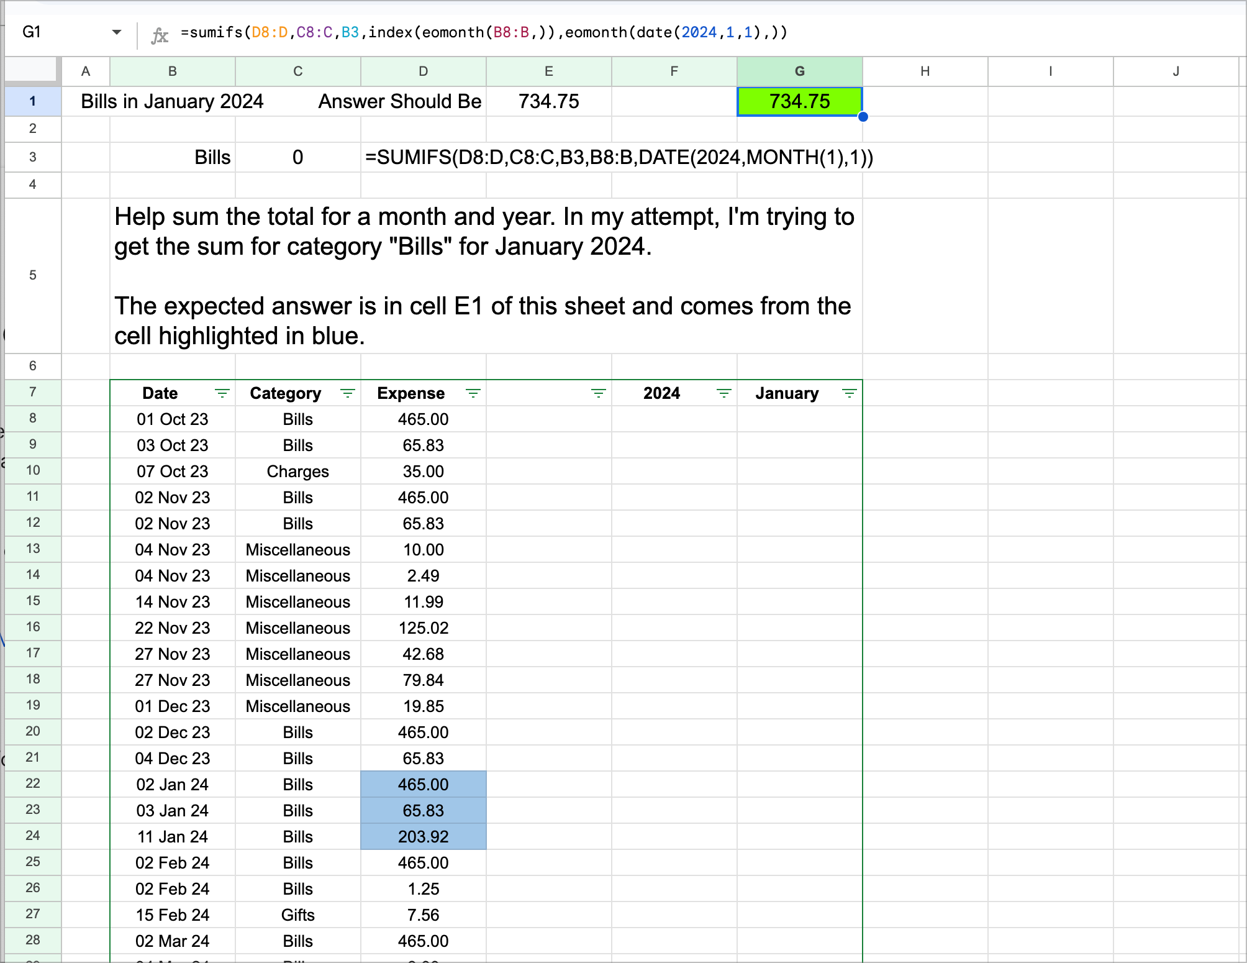
Task: Click the fx function icon
Action: pyautogui.click(x=160, y=35)
